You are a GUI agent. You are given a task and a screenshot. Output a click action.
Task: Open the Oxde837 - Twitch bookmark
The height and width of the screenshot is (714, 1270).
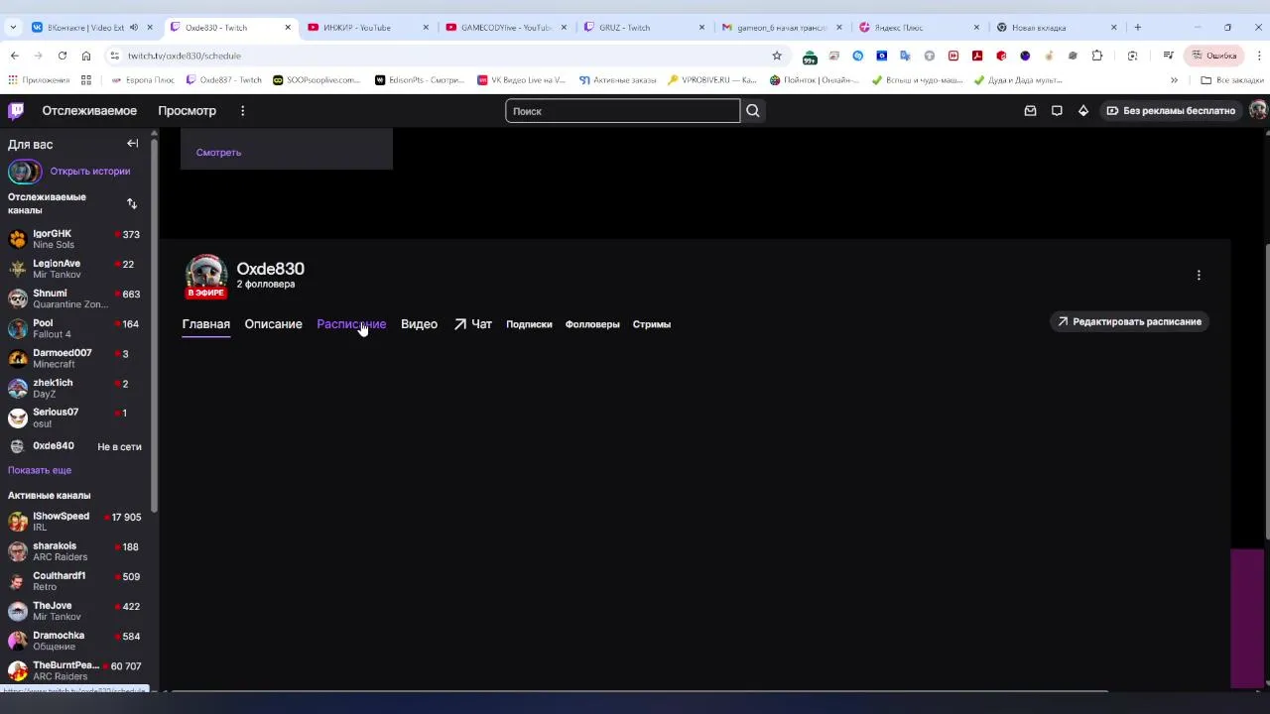pyautogui.click(x=224, y=80)
